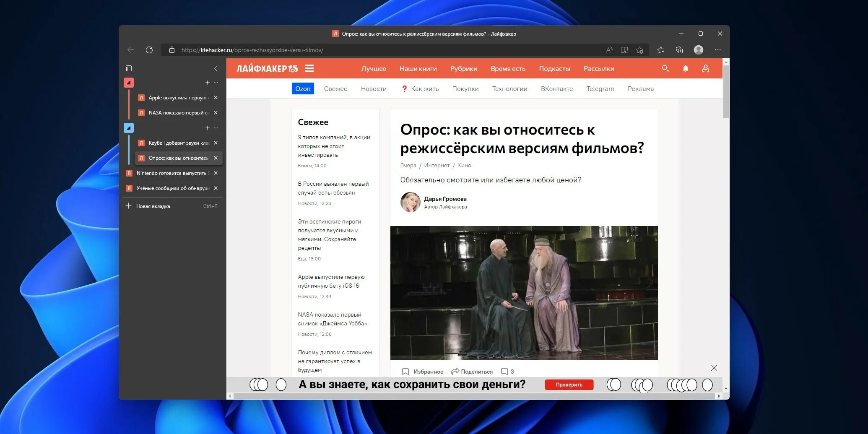Open a new tab via 'Новая вкладка'
The image size is (868, 434).
tap(172, 206)
